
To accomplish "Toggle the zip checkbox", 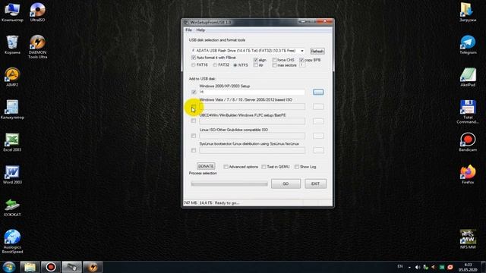I will coord(255,65).
